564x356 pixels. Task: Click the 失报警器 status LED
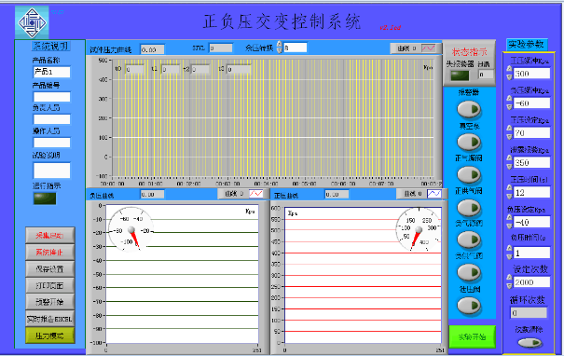pos(460,75)
